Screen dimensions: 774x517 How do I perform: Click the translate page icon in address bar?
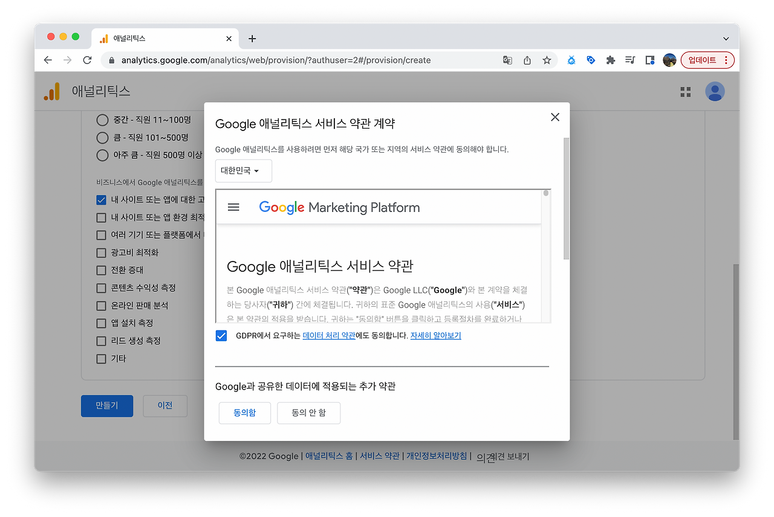508,60
